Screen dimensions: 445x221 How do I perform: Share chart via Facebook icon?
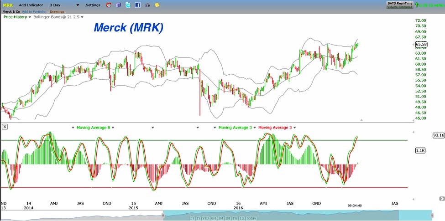[x=138, y=5]
